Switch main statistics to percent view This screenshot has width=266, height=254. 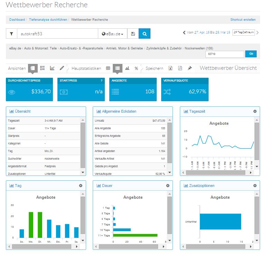click(136, 68)
